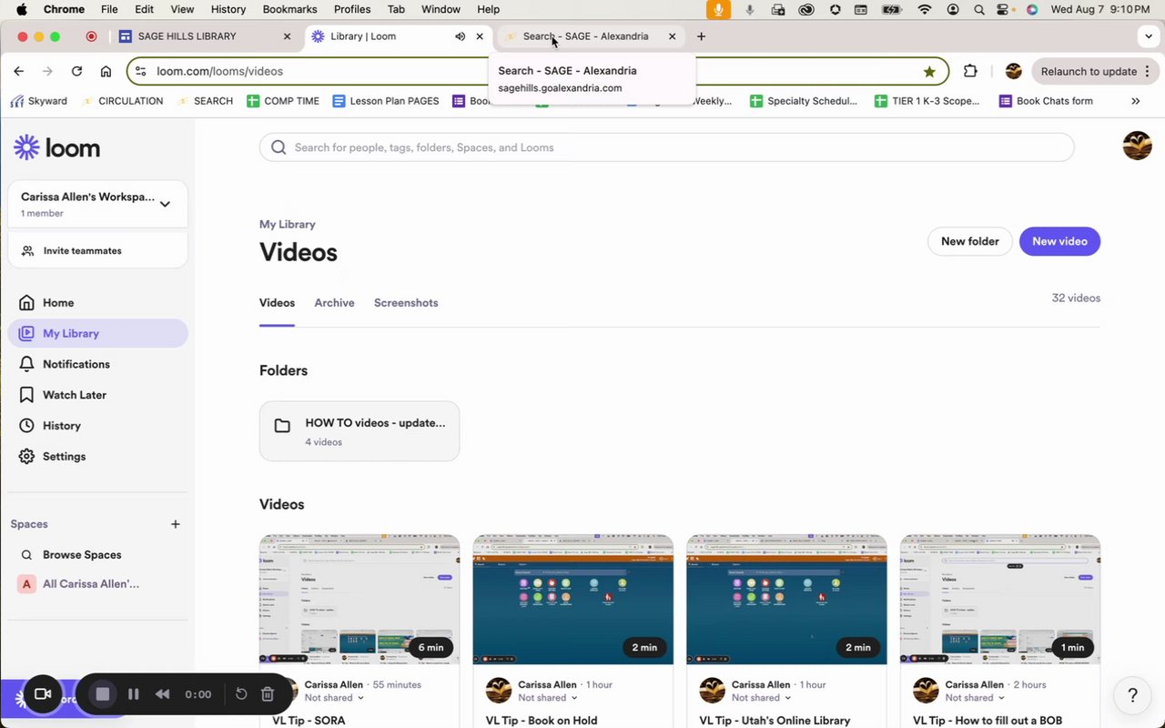The width and height of the screenshot is (1165, 728).
Task: Open Spotlight search in the menu bar
Action: click(x=978, y=9)
